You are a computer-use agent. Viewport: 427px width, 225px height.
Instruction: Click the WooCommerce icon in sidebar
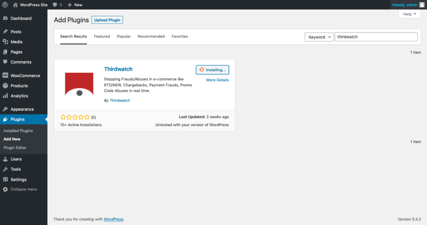5,76
